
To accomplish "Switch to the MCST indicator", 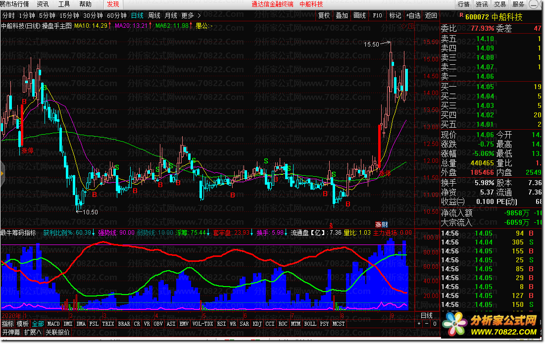I will [x=339, y=324].
